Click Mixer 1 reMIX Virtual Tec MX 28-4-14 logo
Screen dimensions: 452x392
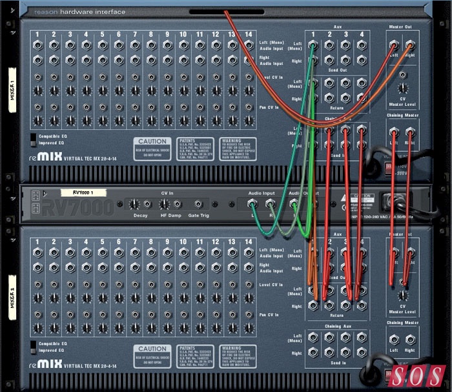point(72,157)
